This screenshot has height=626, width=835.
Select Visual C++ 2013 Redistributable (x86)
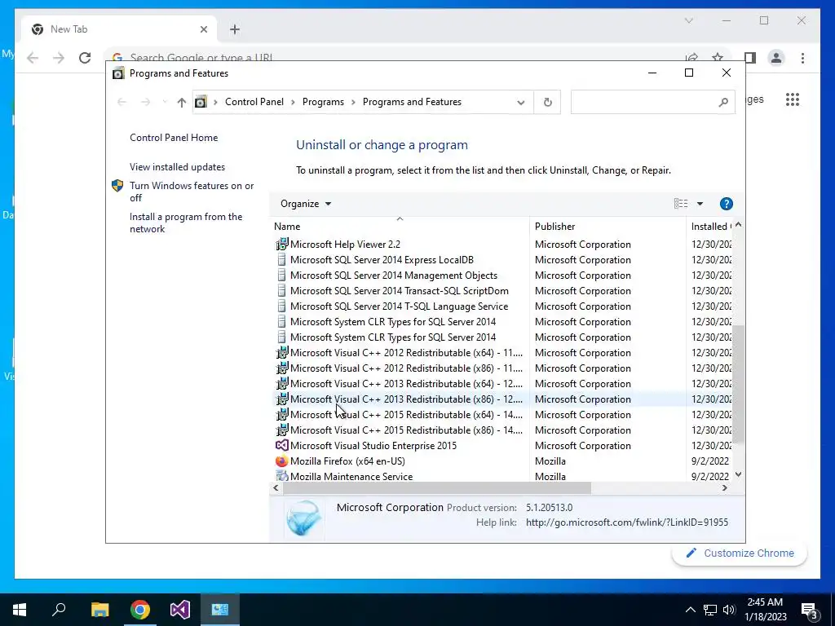[406, 399]
